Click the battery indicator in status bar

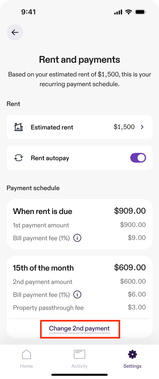pos(140,12)
